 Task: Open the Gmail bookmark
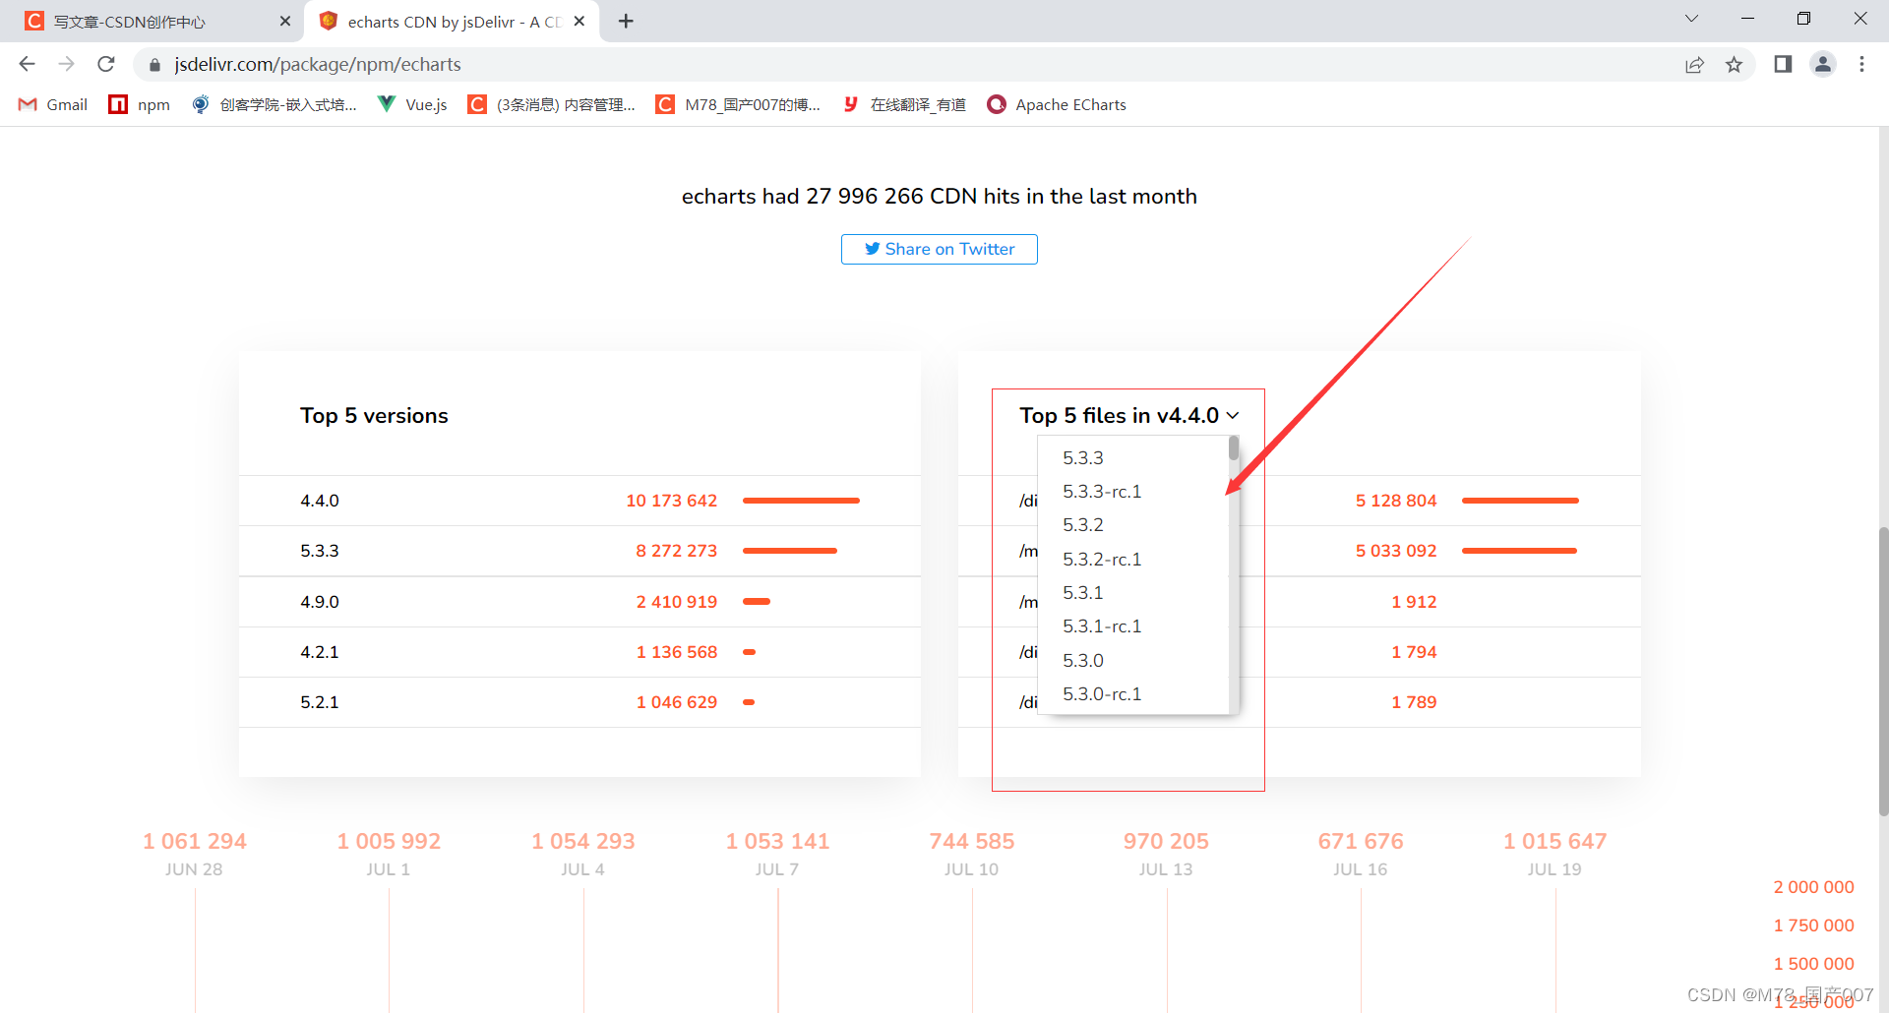(x=53, y=104)
